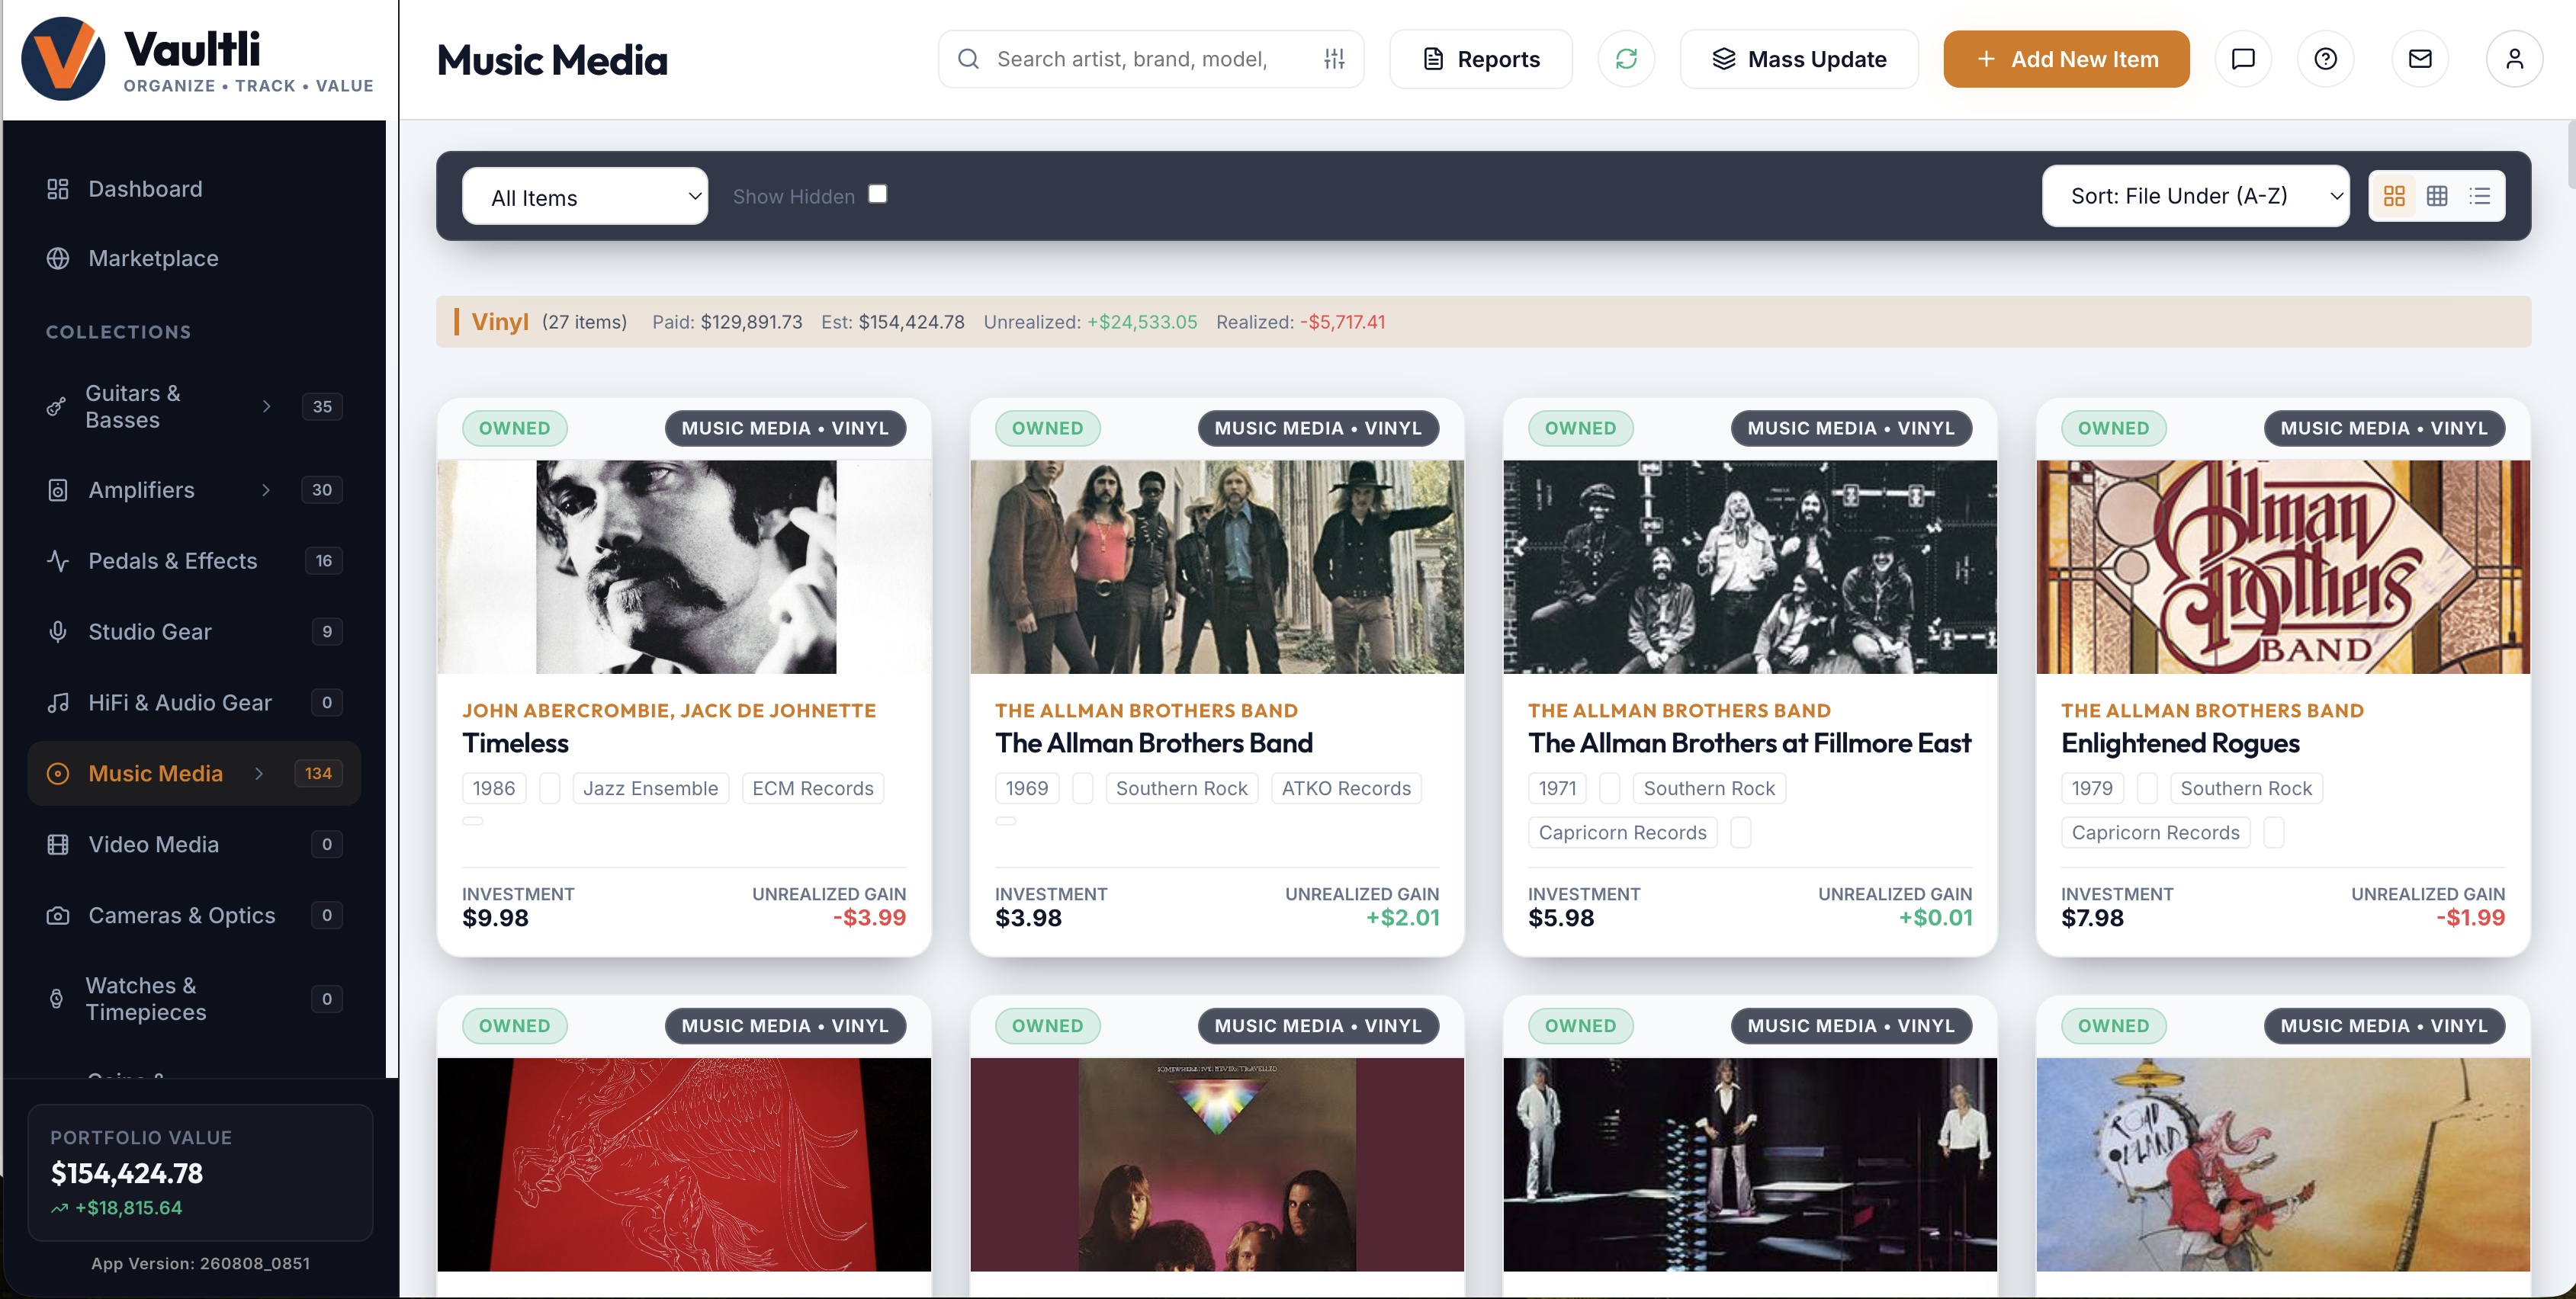Viewport: 2576px width, 1299px height.
Task: Open the All Items filter dropdown
Action: point(585,196)
